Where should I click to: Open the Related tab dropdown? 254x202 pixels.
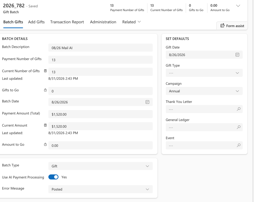(x=131, y=22)
